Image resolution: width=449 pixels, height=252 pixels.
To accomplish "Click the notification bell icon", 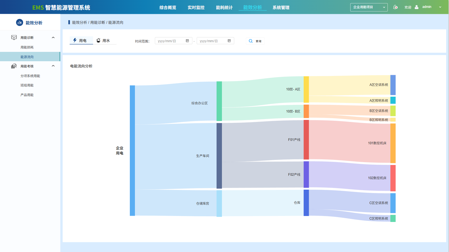I will click(395, 7).
